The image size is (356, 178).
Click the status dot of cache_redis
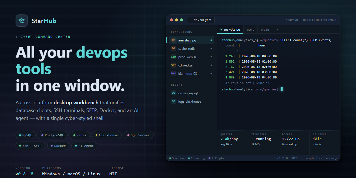pos(211,49)
